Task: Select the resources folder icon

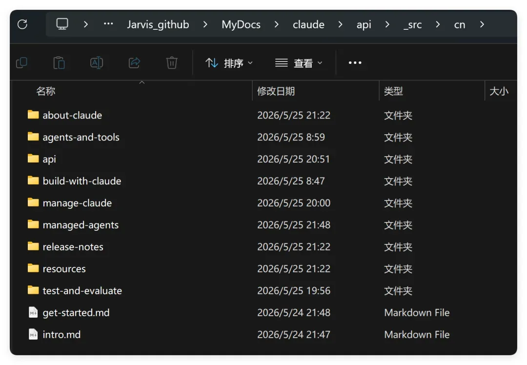Action: (33, 268)
